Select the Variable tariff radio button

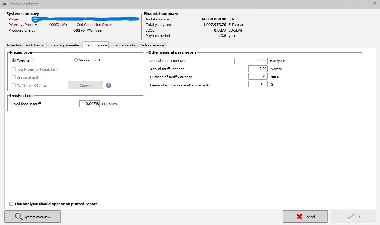76,60
